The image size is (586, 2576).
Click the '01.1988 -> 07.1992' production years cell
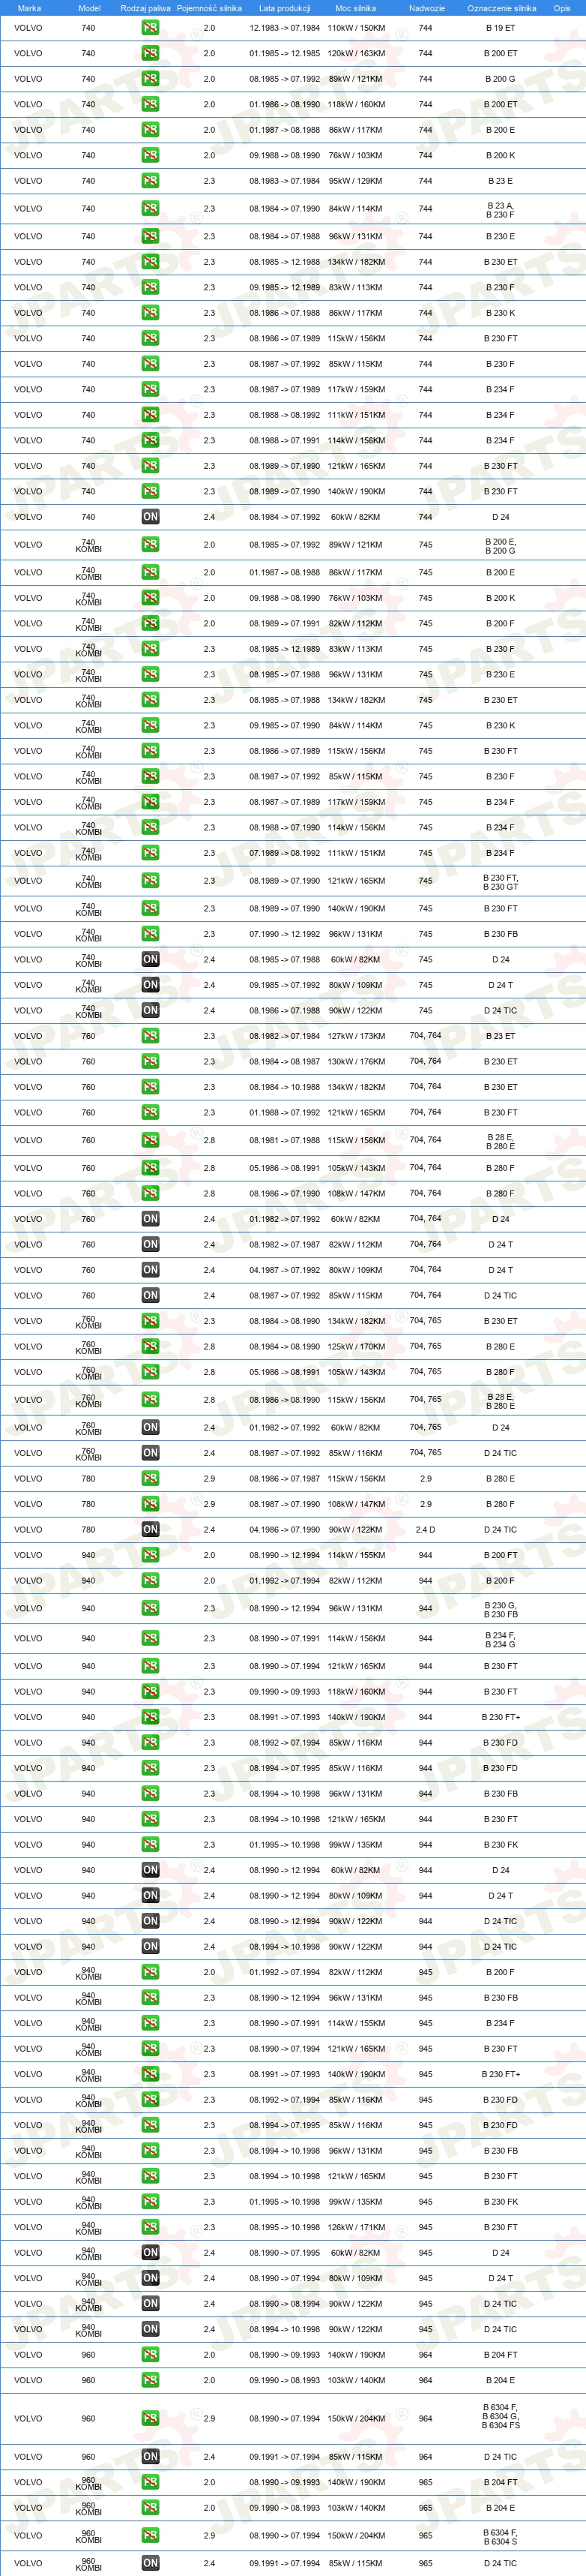point(285,1112)
